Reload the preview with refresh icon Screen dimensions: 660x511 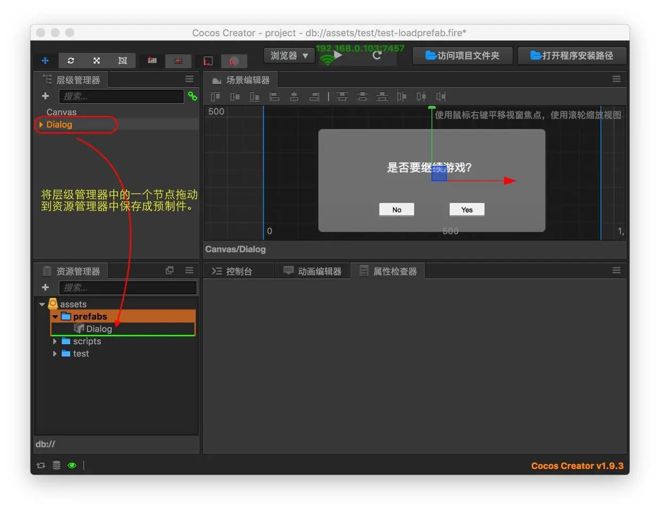(377, 55)
